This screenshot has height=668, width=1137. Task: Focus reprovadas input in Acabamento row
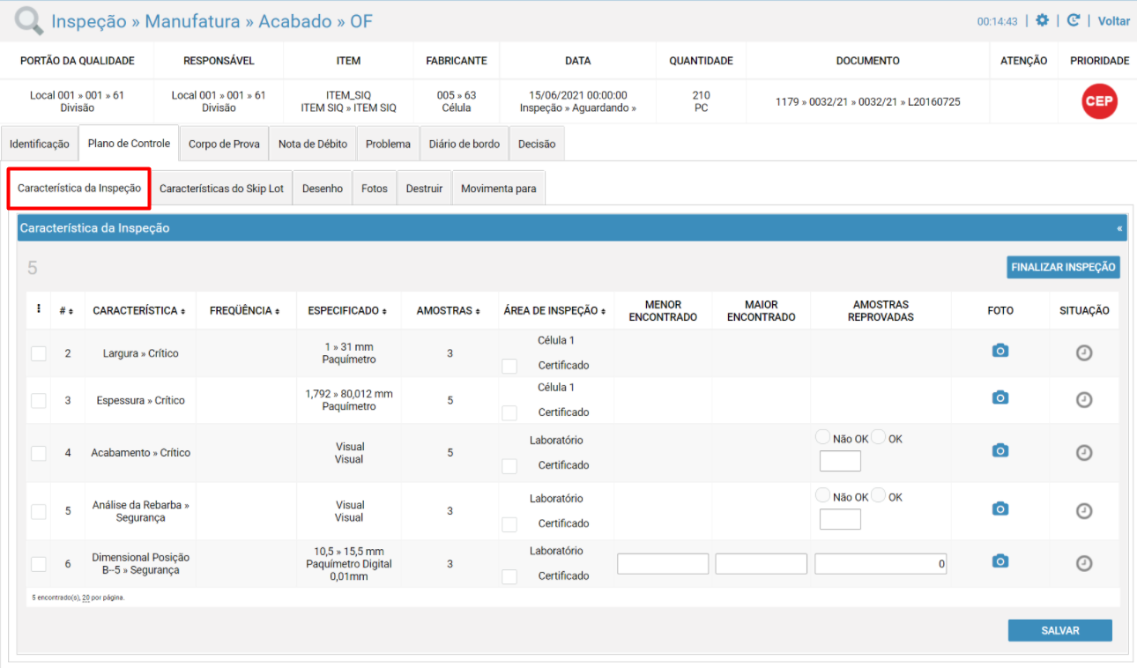[840, 461]
